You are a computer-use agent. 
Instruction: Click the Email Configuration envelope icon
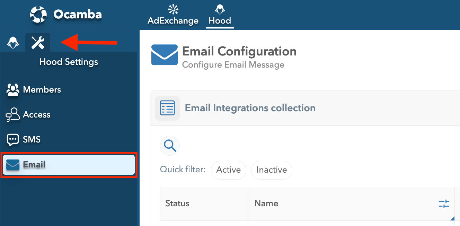tap(165, 55)
